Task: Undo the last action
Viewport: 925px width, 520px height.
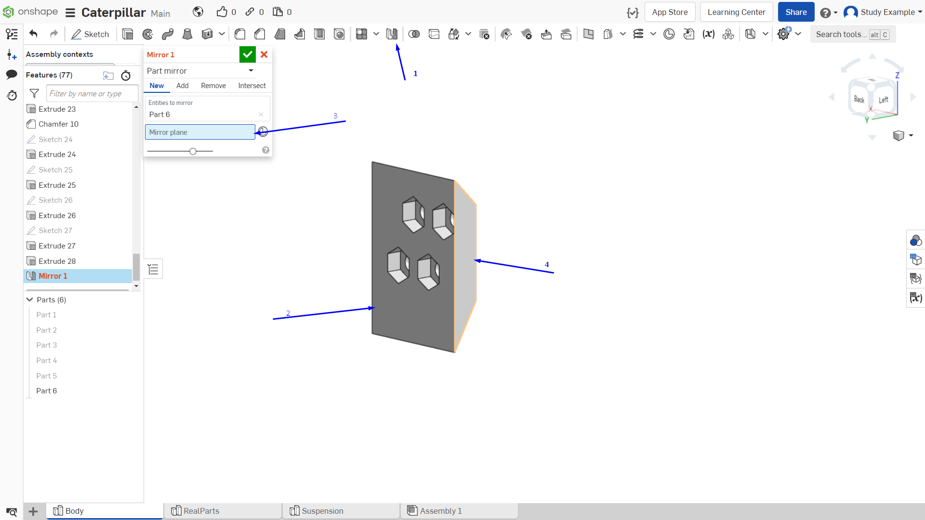Action: tap(33, 34)
